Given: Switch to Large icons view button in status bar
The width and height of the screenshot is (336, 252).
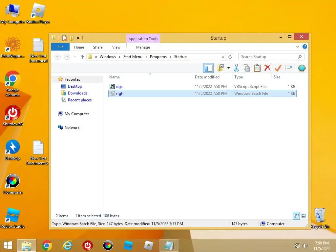Looking at the screenshot, I should 304,216.
